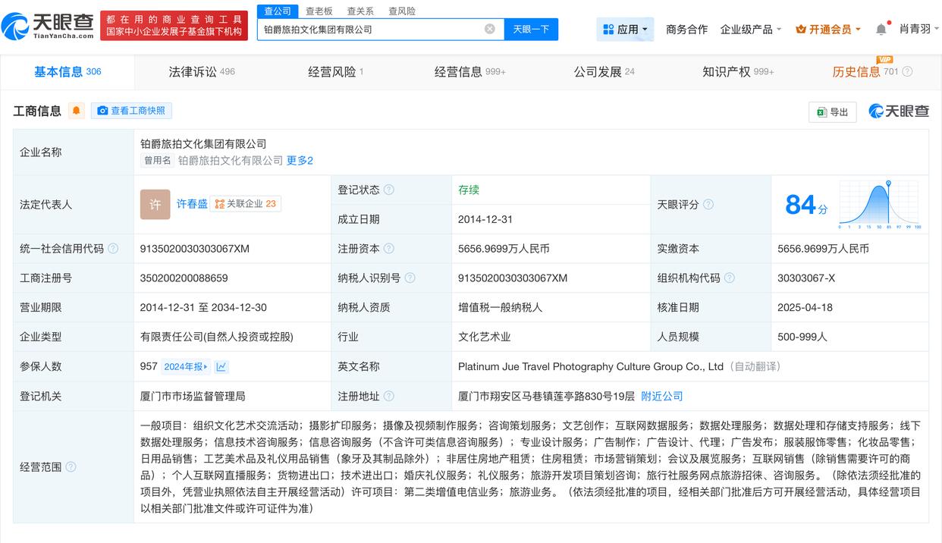Open the notification bell in the top bar
This screenshot has width=942, height=543.
pyautogui.click(x=881, y=29)
